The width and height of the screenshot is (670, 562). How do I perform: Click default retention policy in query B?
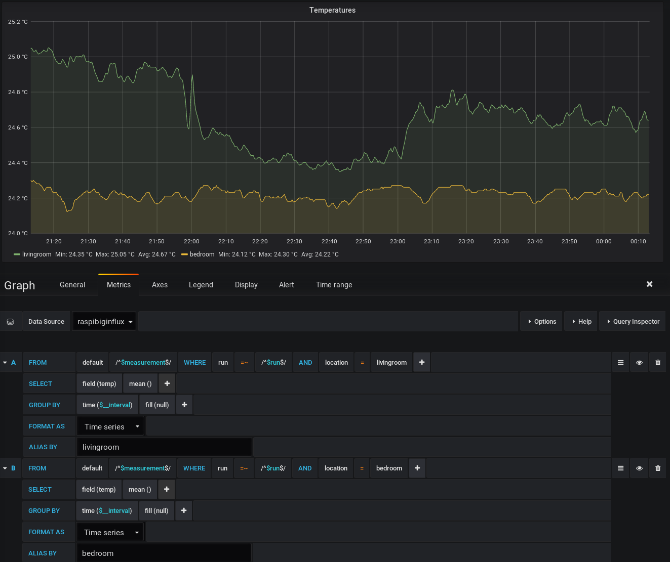pos(92,468)
